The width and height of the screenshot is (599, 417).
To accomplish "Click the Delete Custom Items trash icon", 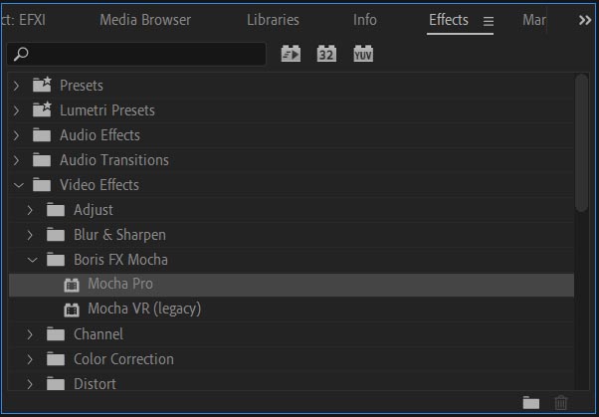I will (561, 402).
